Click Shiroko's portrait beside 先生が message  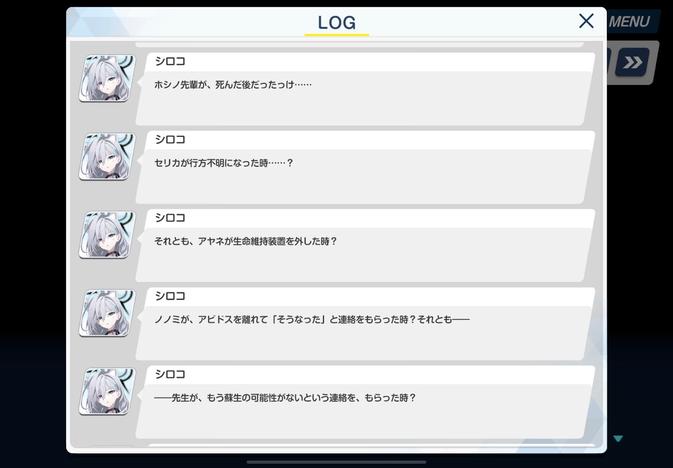(108, 391)
